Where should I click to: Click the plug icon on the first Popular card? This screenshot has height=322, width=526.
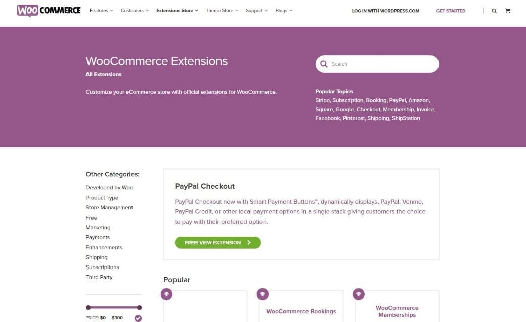(166, 293)
